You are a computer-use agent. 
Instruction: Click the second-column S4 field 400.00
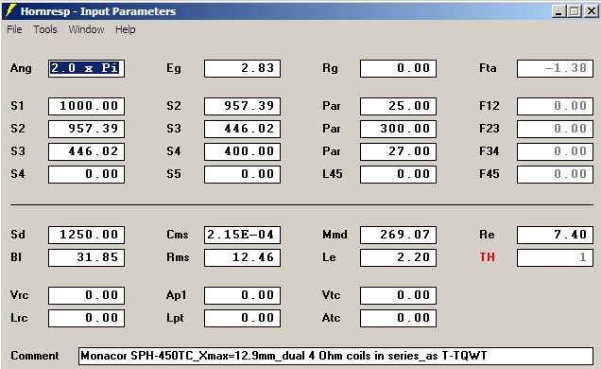coord(242,151)
